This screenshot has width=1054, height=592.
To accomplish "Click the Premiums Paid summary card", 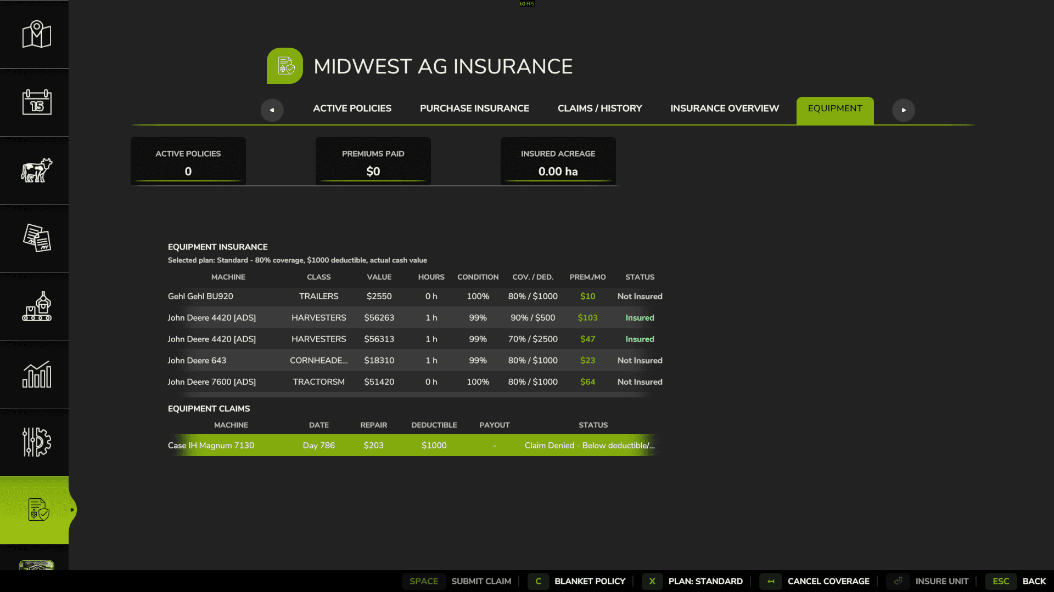I will tap(373, 161).
